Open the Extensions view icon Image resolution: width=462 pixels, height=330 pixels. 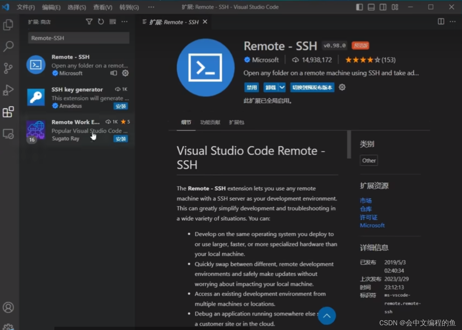click(x=8, y=112)
